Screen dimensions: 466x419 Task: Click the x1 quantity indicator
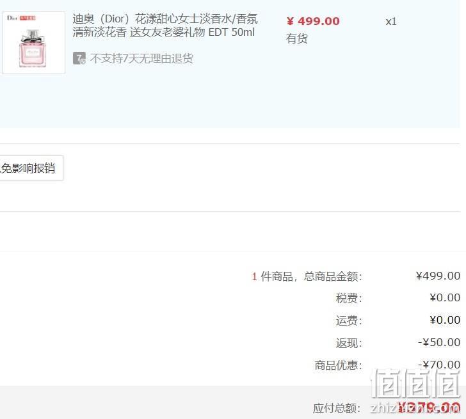[391, 21]
